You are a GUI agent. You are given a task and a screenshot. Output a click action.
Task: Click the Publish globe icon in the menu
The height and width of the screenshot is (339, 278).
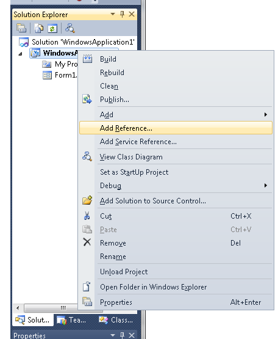tap(87, 99)
